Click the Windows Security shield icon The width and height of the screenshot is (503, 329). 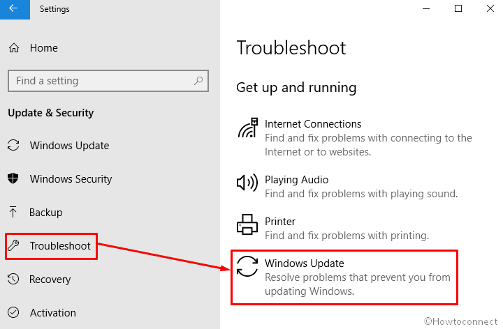pyautogui.click(x=13, y=178)
